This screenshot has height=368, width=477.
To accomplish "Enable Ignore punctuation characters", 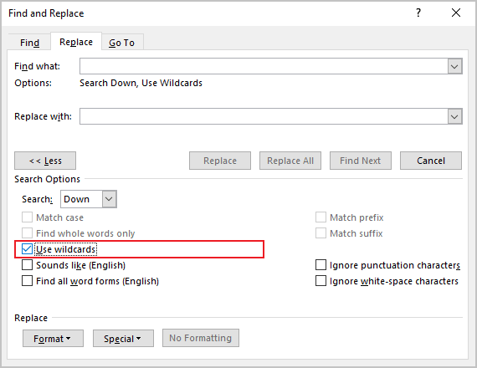I will click(x=321, y=265).
